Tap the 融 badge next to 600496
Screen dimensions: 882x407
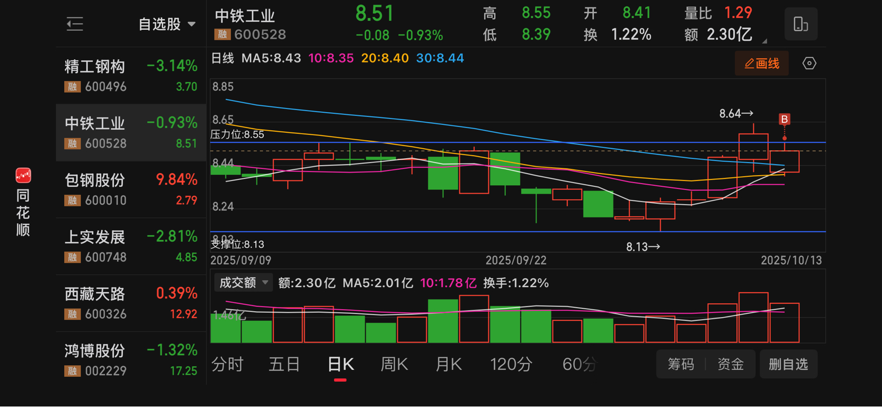click(x=73, y=87)
